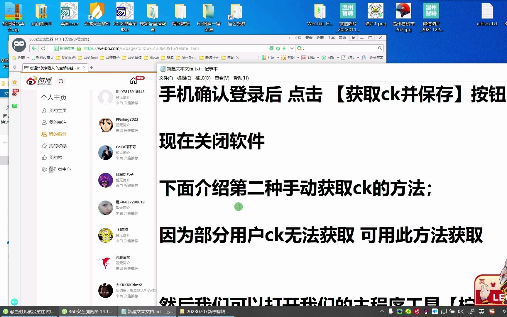The width and height of the screenshot is (507, 317).
Task: Select the 温州看楼市267.jpg desktop file
Action: click(x=403, y=17)
